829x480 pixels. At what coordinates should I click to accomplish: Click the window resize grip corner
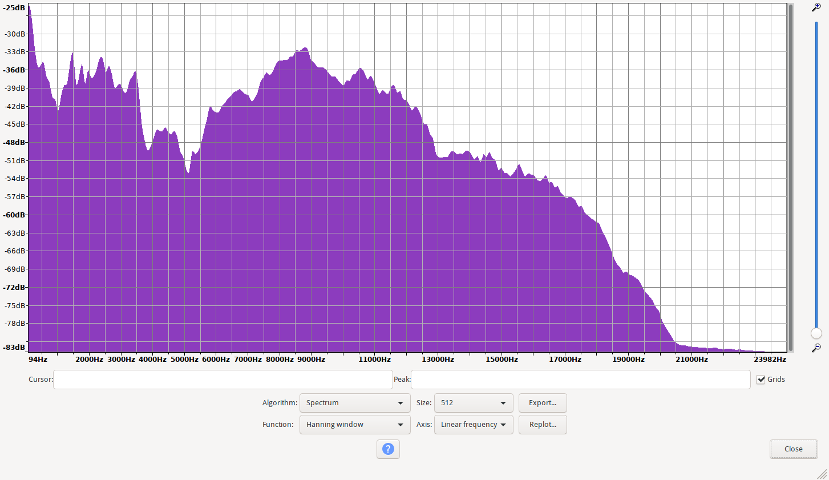pos(822,474)
